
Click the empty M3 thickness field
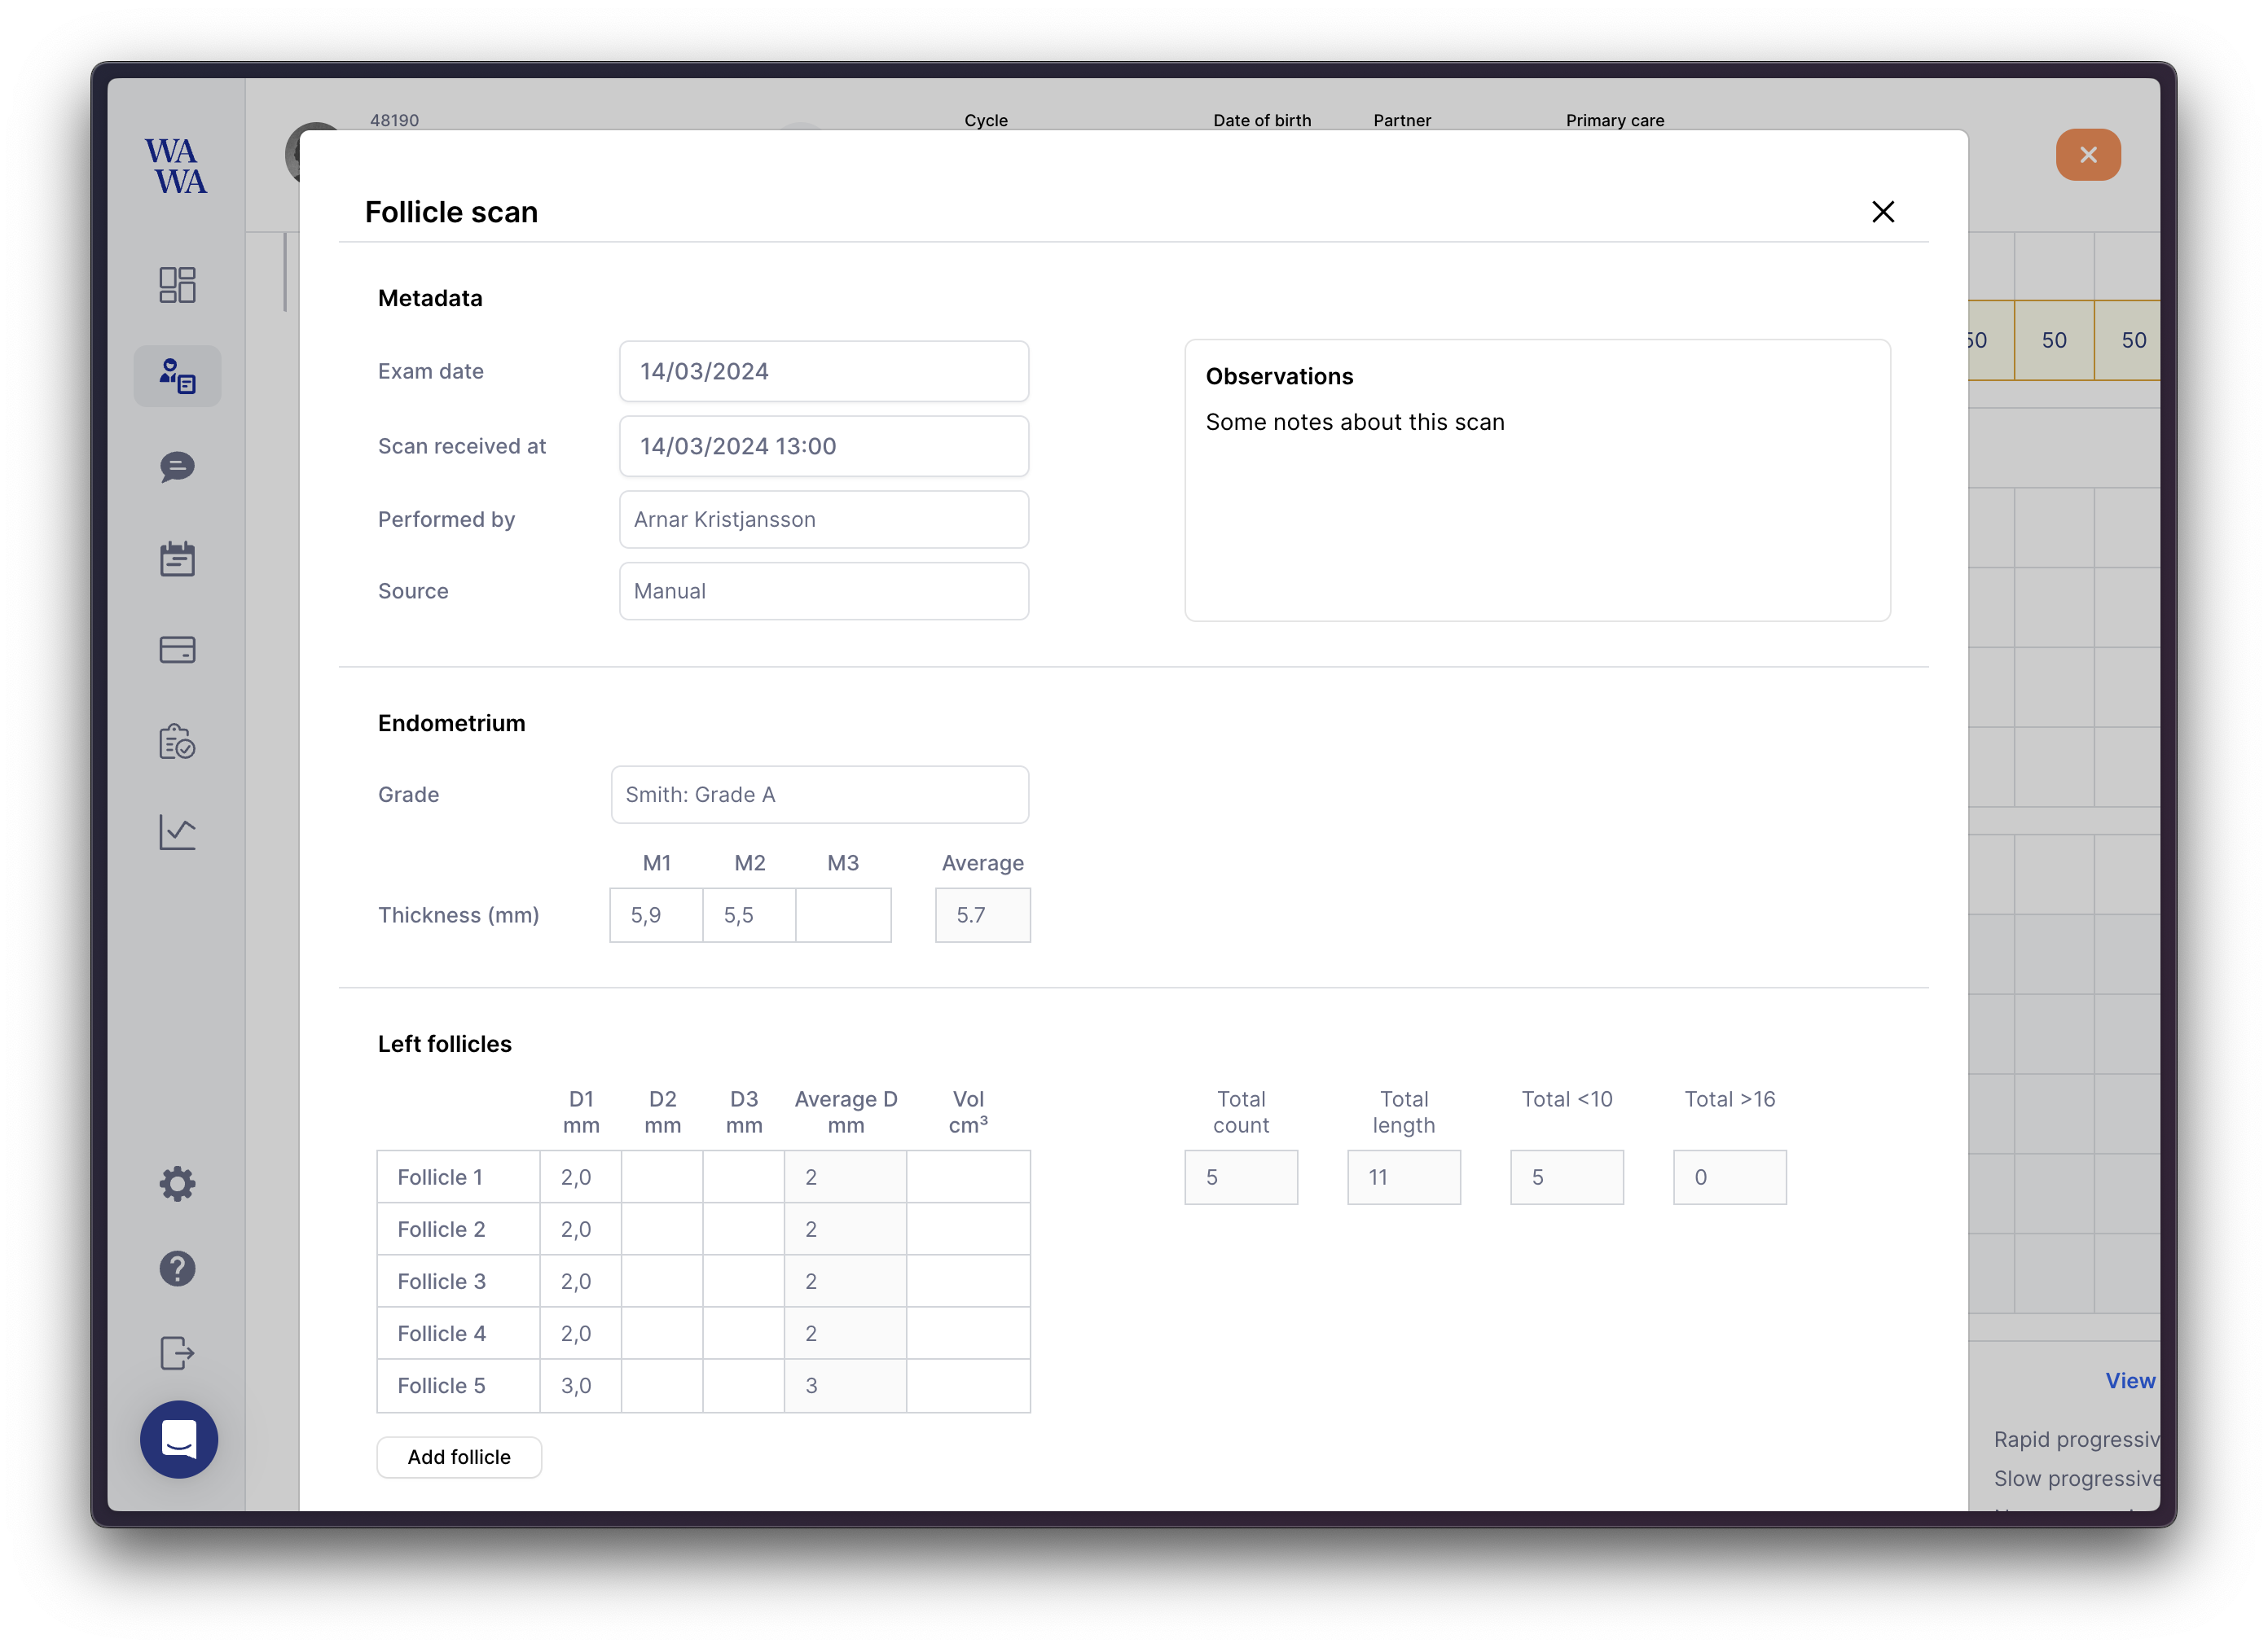click(843, 915)
